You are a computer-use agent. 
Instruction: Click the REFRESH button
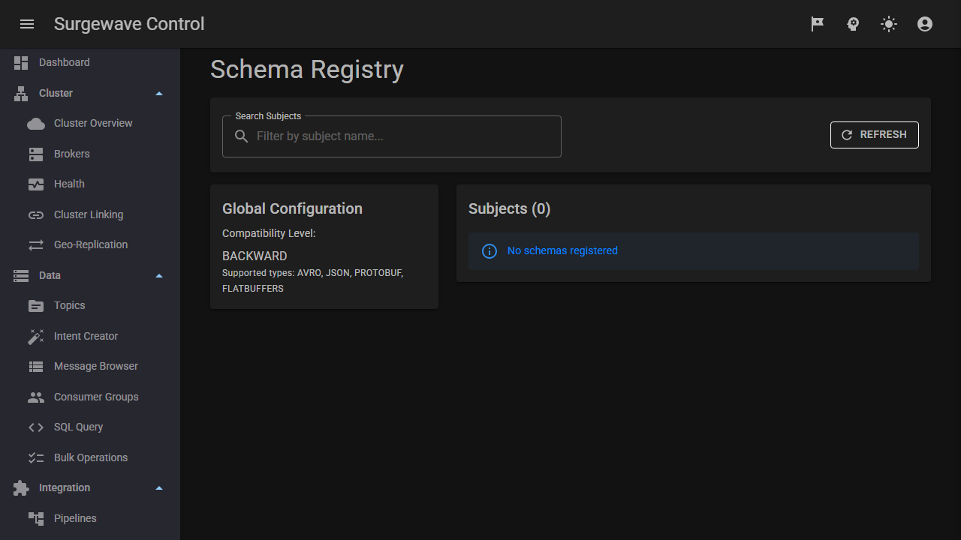(x=875, y=135)
